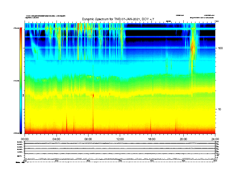Select the '24:00' time axis label
The height and width of the screenshot is (179, 232).
[215, 139]
